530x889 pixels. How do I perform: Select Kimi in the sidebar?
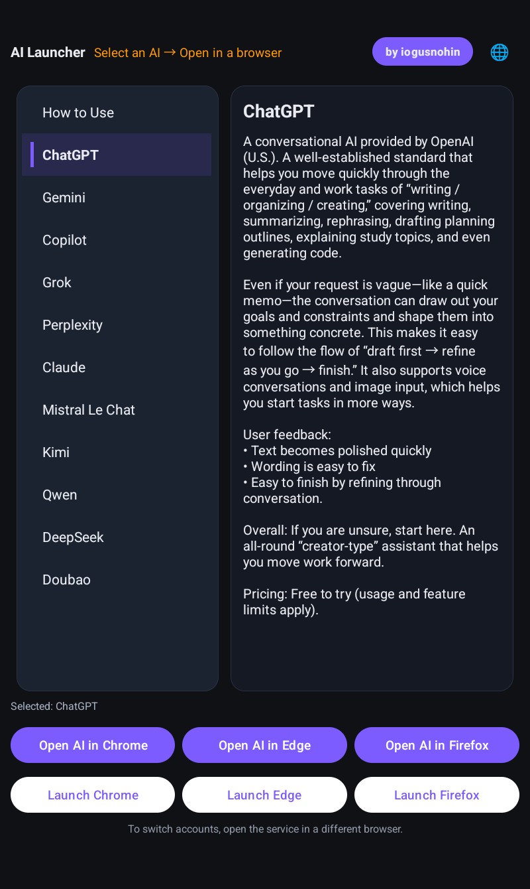click(x=117, y=452)
